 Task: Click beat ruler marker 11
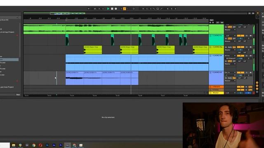click(140, 18)
